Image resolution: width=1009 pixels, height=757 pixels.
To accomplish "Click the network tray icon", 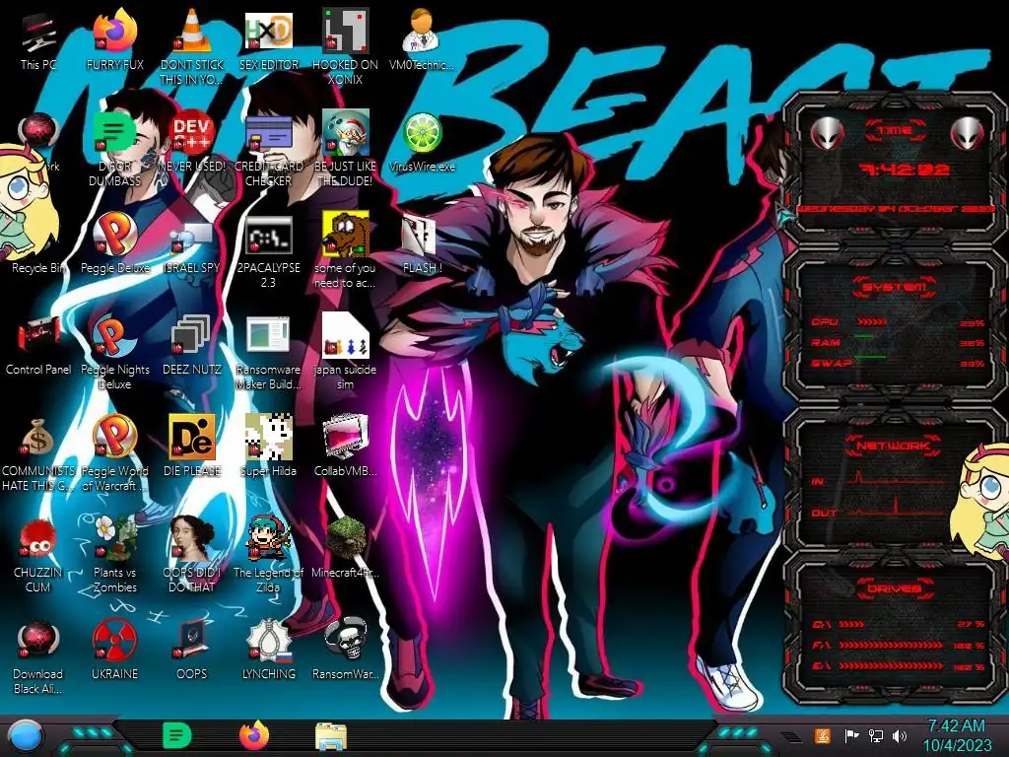I will click(876, 735).
